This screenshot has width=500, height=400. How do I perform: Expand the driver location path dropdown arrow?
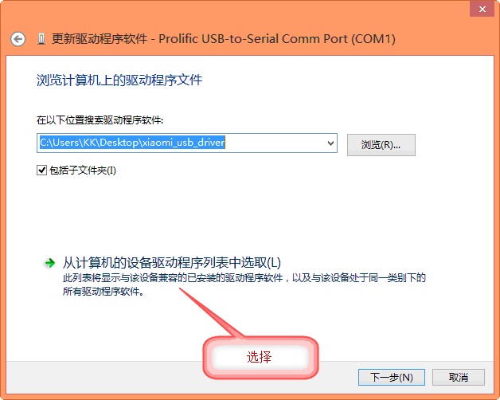click(x=330, y=143)
